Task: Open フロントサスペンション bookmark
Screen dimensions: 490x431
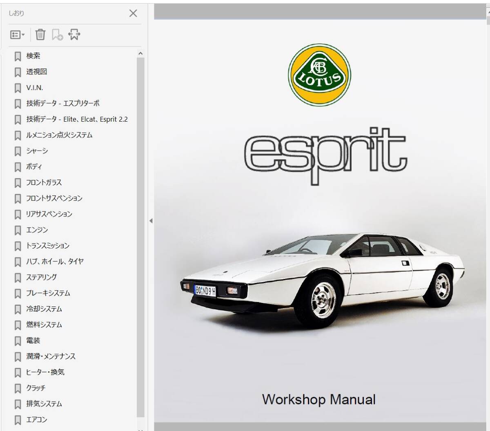Action: (x=54, y=198)
